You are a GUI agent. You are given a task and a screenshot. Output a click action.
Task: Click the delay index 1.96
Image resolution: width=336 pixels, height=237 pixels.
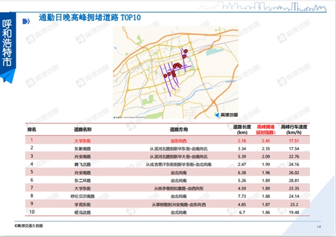[x=266, y=173]
